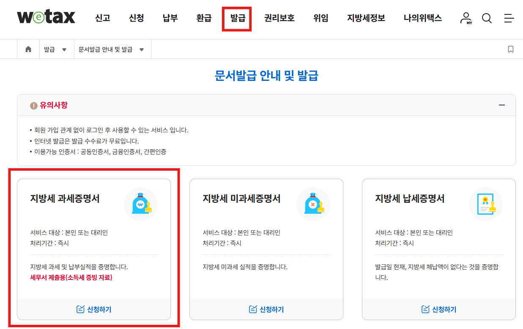Select the 권리보호 menu
523x329 pixels.
pos(279,19)
